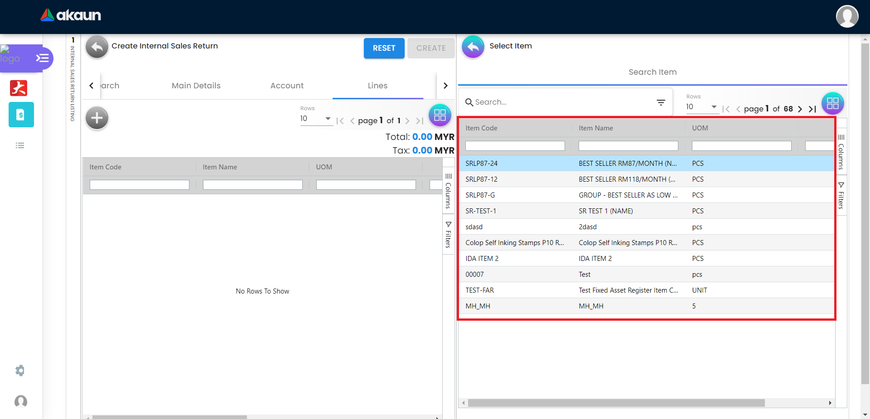Open search filter options icon
The image size is (870, 419).
(661, 103)
